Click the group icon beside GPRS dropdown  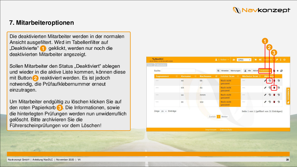tap(234, 60)
